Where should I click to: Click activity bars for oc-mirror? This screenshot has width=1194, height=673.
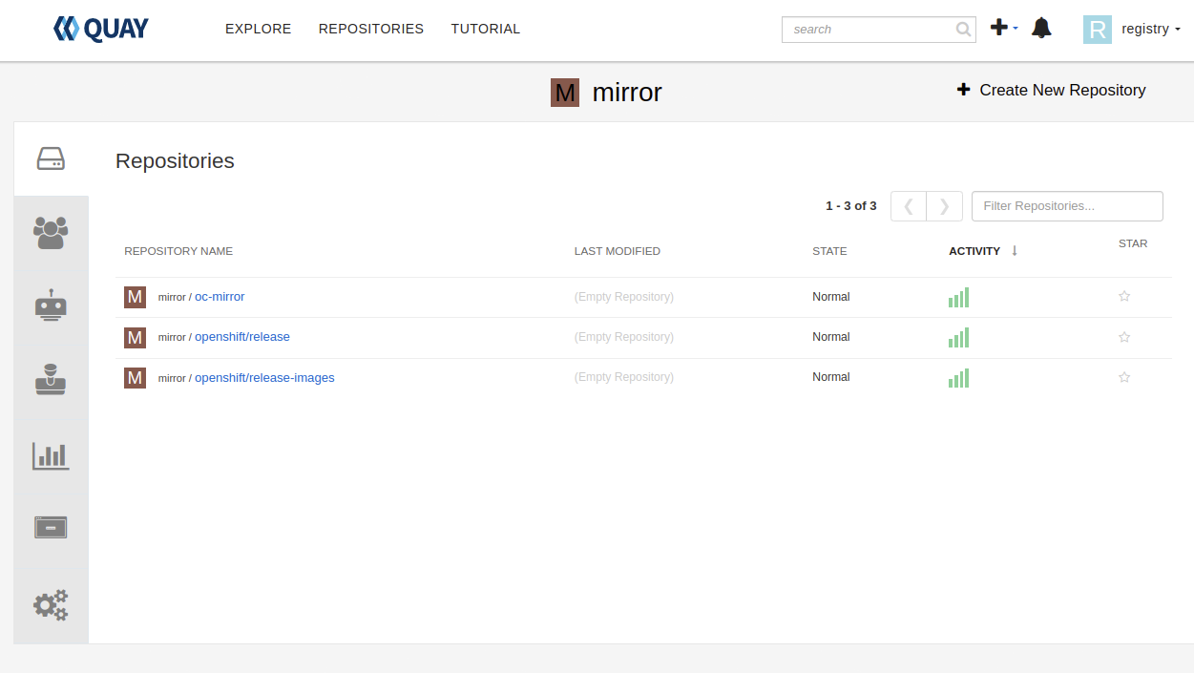point(958,297)
